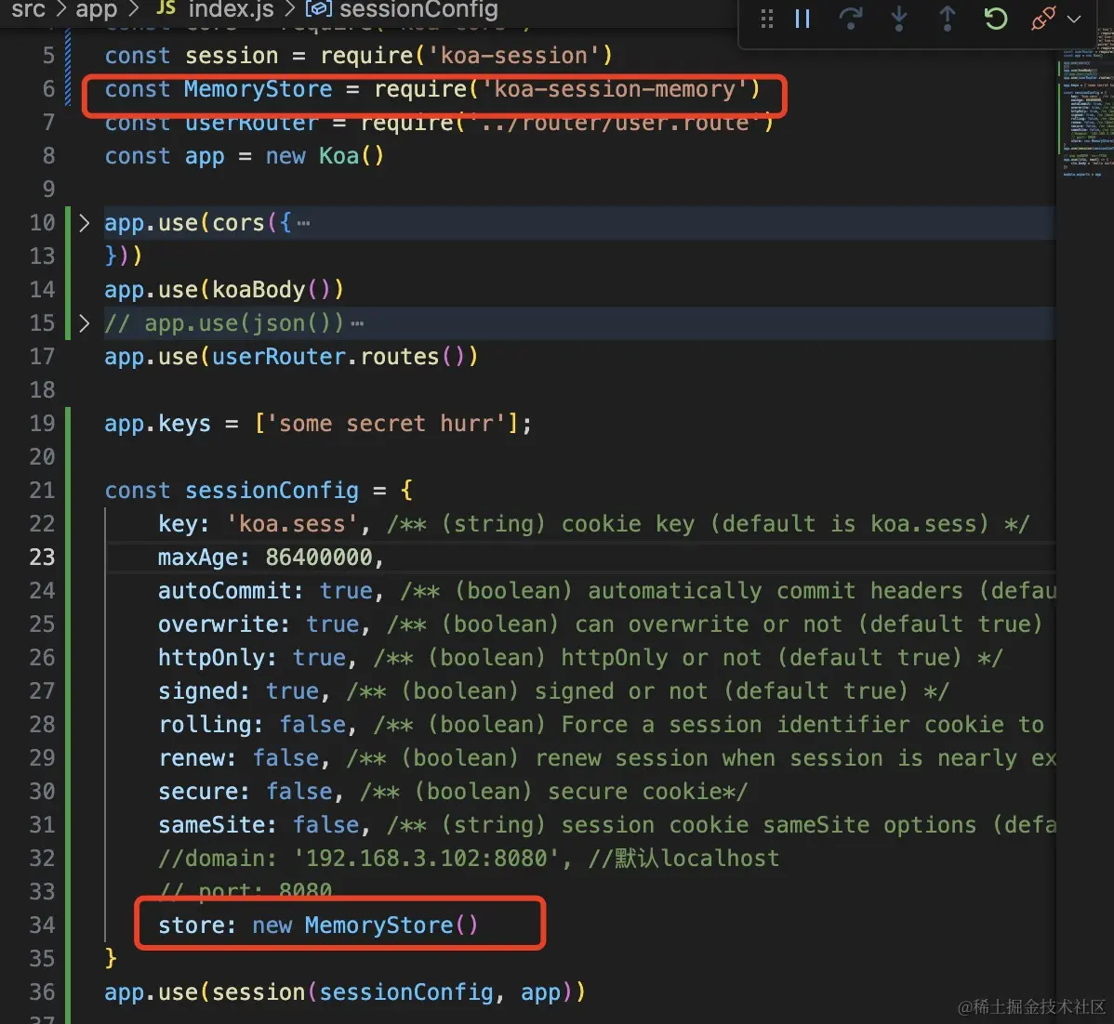The height and width of the screenshot is (1024, 1114).
Task: Click app.use(koaBody()) on line 14
Action: 224,290
